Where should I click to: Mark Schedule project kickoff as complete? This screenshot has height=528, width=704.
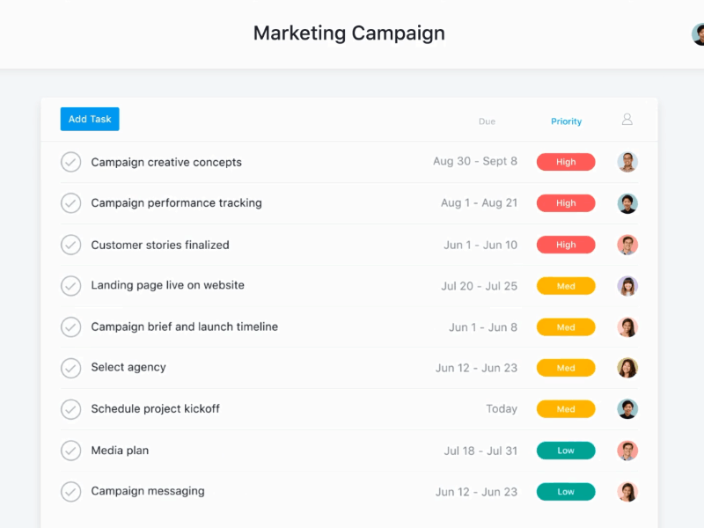(x=71, y=409)
